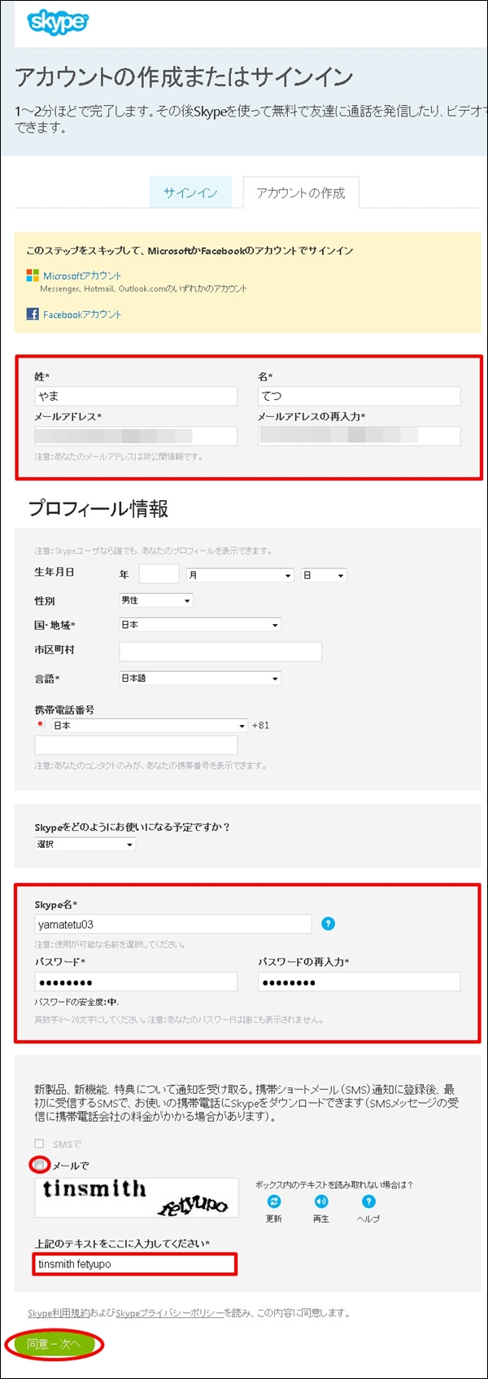Open the Skype usage 選択 dropdown

(x=85, y=845)
